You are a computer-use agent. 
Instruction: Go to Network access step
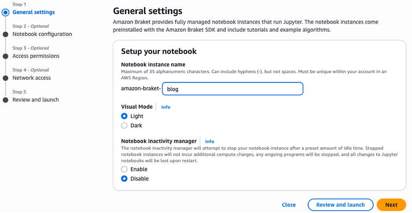[32, 78]
